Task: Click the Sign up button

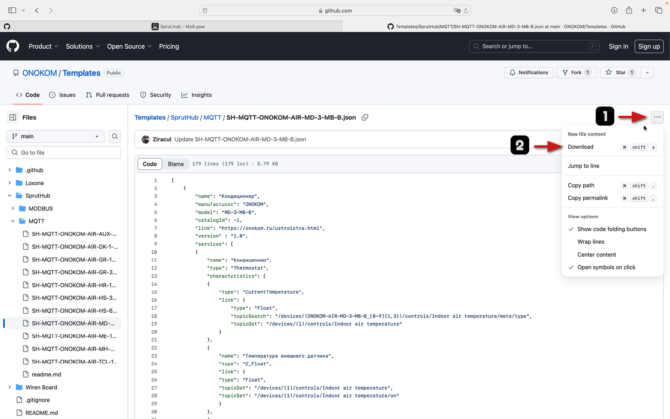Action: point(649,46)
